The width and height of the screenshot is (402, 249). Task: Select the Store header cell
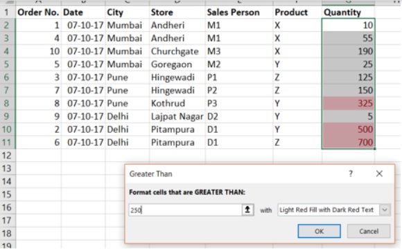point(177,12)
